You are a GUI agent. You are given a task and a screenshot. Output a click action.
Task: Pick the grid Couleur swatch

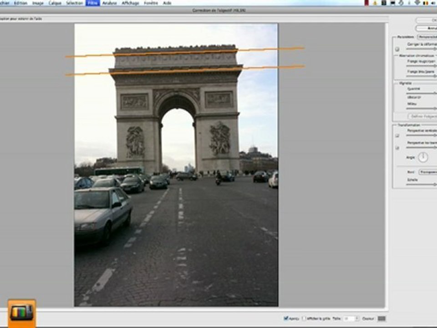click(x=381, y=318)
